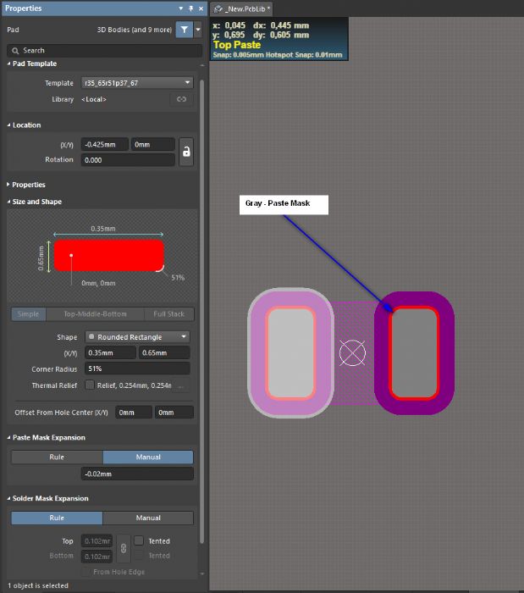Toggle the location lock icon

click(186, 152)
